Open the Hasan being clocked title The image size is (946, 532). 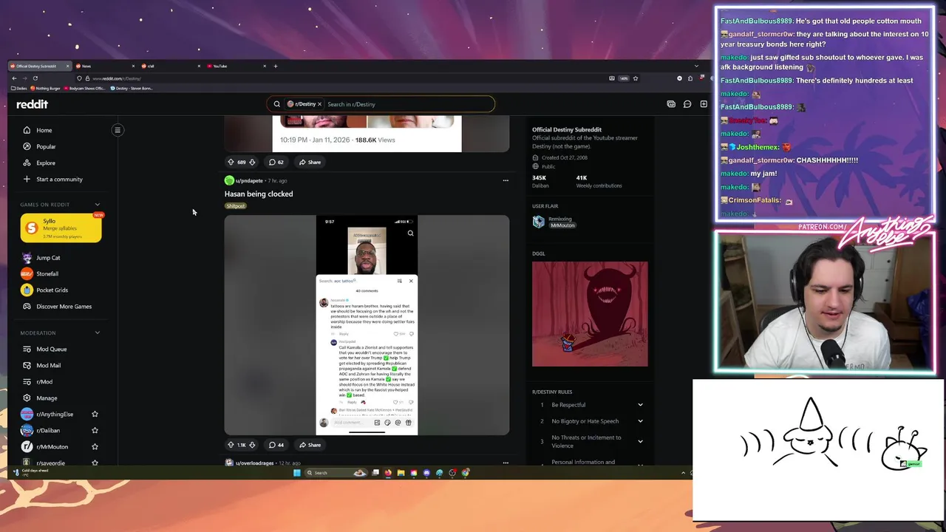[x=259, y=194]
